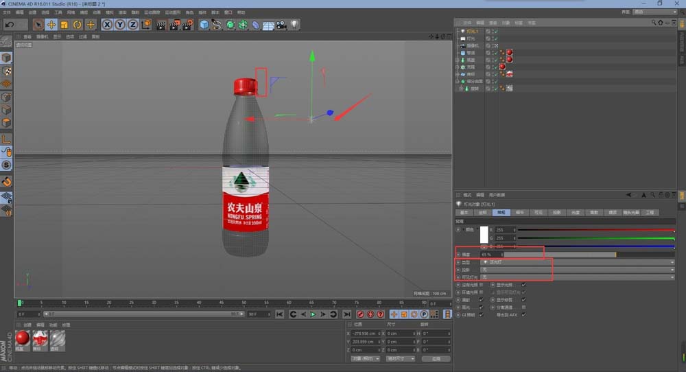Toggle the GI 照明 checkbox
The width and height of the screenshot is (686, 372).
pos(481,314)
